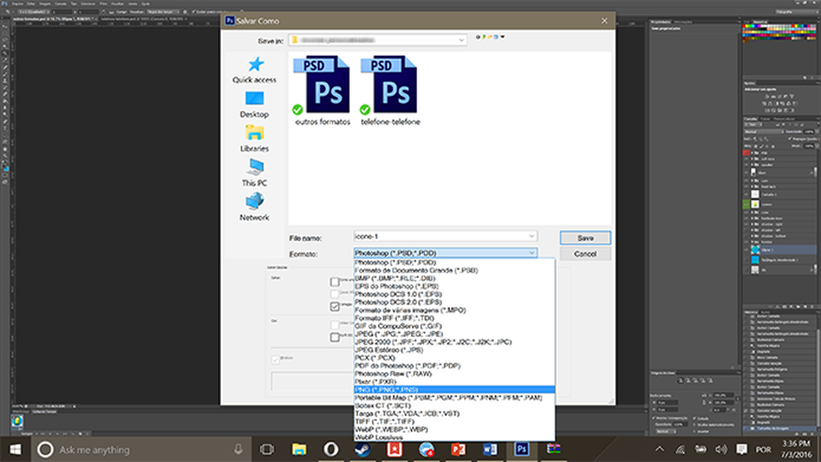Go to the Desktop location
Image resolution: width=821 pixels, height=462 pixels.
254,103
